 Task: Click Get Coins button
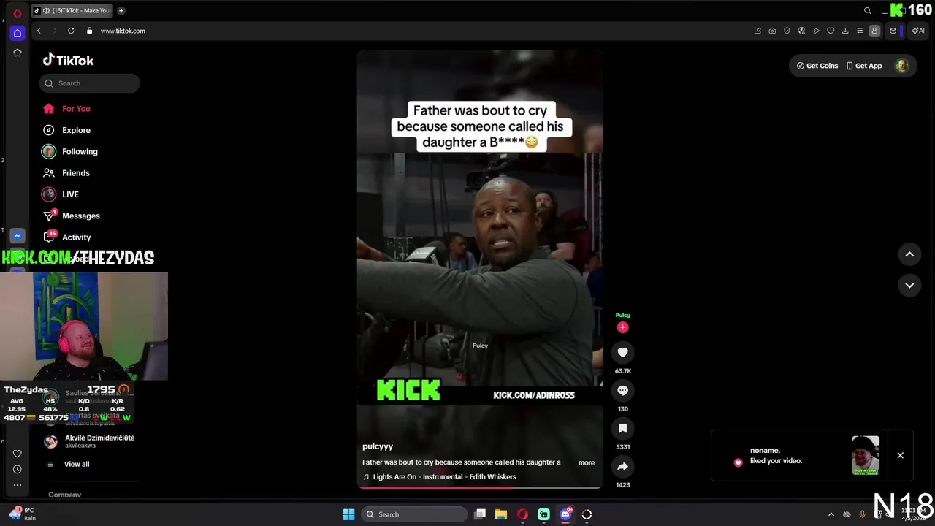point(817,66)
